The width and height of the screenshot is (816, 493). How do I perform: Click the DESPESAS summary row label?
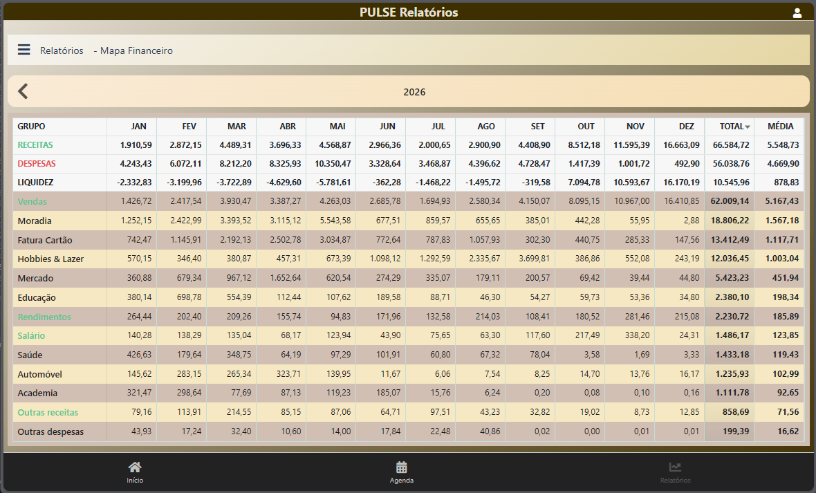tap(37, 164)
